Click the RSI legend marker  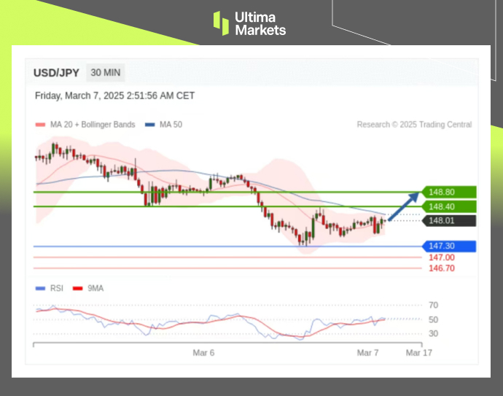coord(41,288)
